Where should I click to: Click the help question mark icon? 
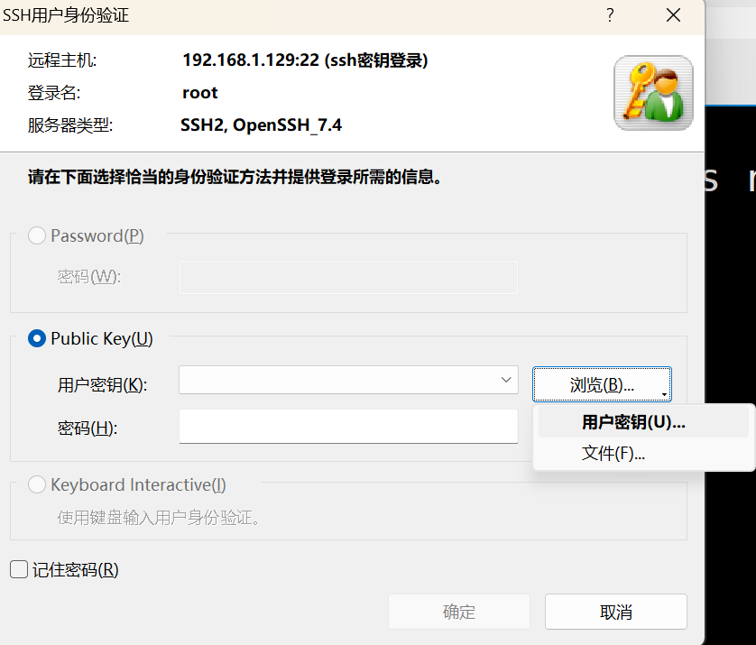(x=609, y=15)
